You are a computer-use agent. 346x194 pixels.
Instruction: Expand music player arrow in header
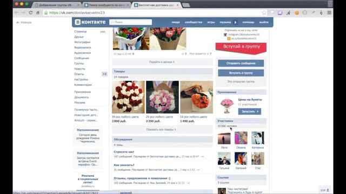click(x=236, y=22)
